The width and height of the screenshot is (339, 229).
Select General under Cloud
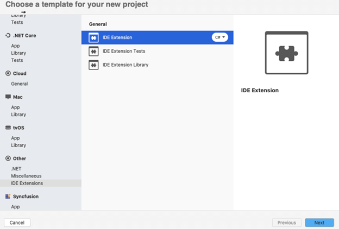click(20, 84)
